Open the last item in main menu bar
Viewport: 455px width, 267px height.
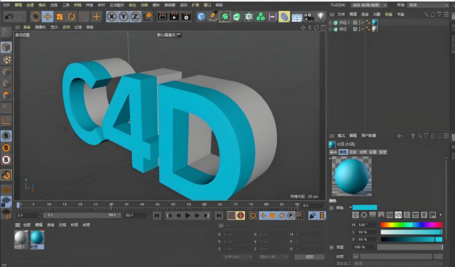(x=219, y=5)
